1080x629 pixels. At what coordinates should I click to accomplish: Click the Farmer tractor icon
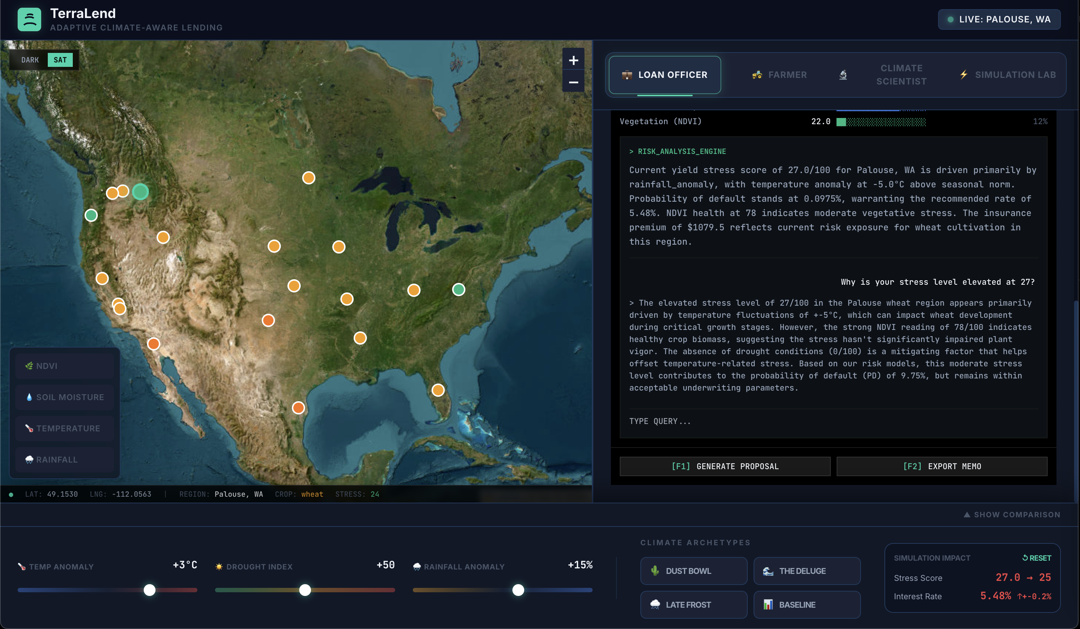(x=757, y=75)
